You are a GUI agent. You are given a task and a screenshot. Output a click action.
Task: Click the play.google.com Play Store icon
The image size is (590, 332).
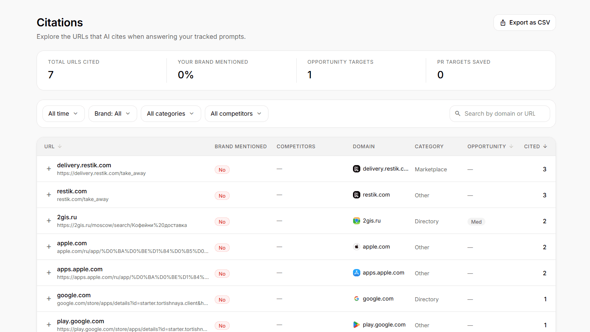[x=357, y=325]
